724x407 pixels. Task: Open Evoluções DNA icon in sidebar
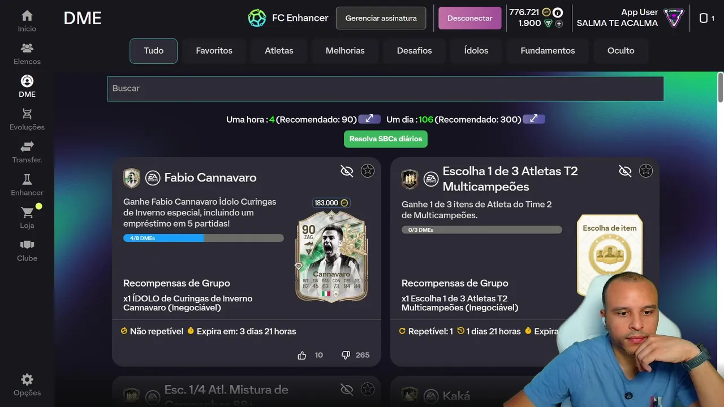(27, 114)
